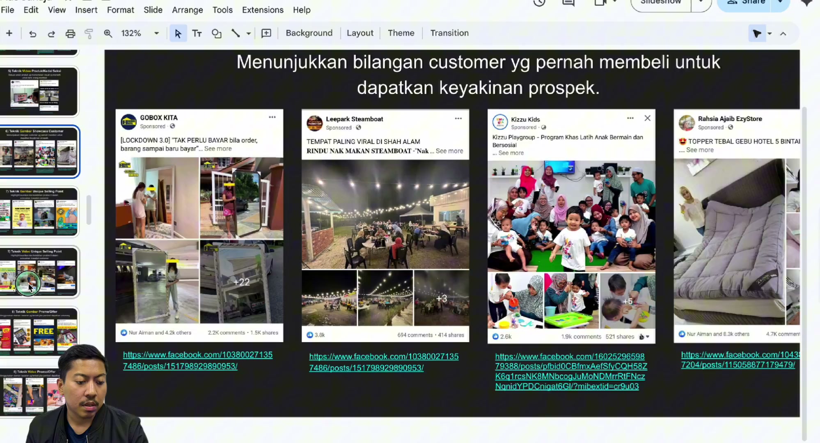
Task: Collapse the toolbar with chevron
Action: [783, 34]
